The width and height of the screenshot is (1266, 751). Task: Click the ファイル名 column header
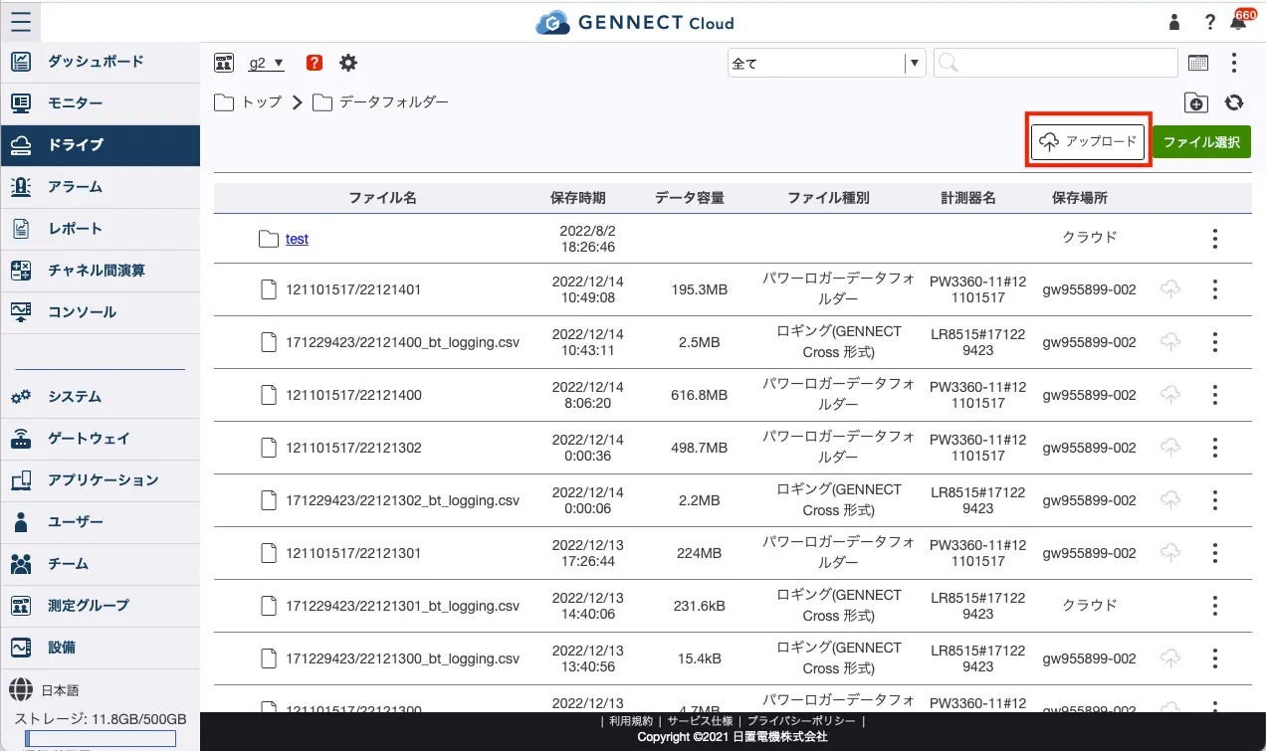382,198
